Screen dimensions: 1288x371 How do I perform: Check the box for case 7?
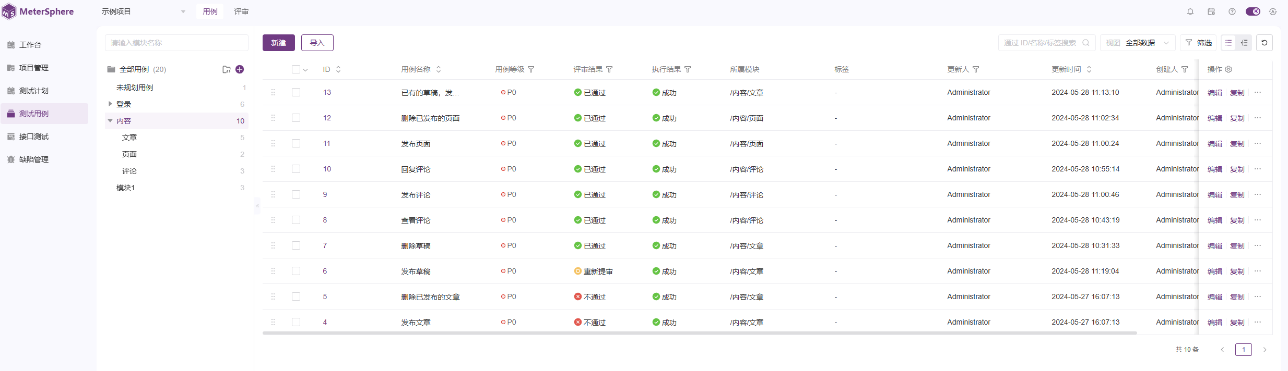click(296, 245)
